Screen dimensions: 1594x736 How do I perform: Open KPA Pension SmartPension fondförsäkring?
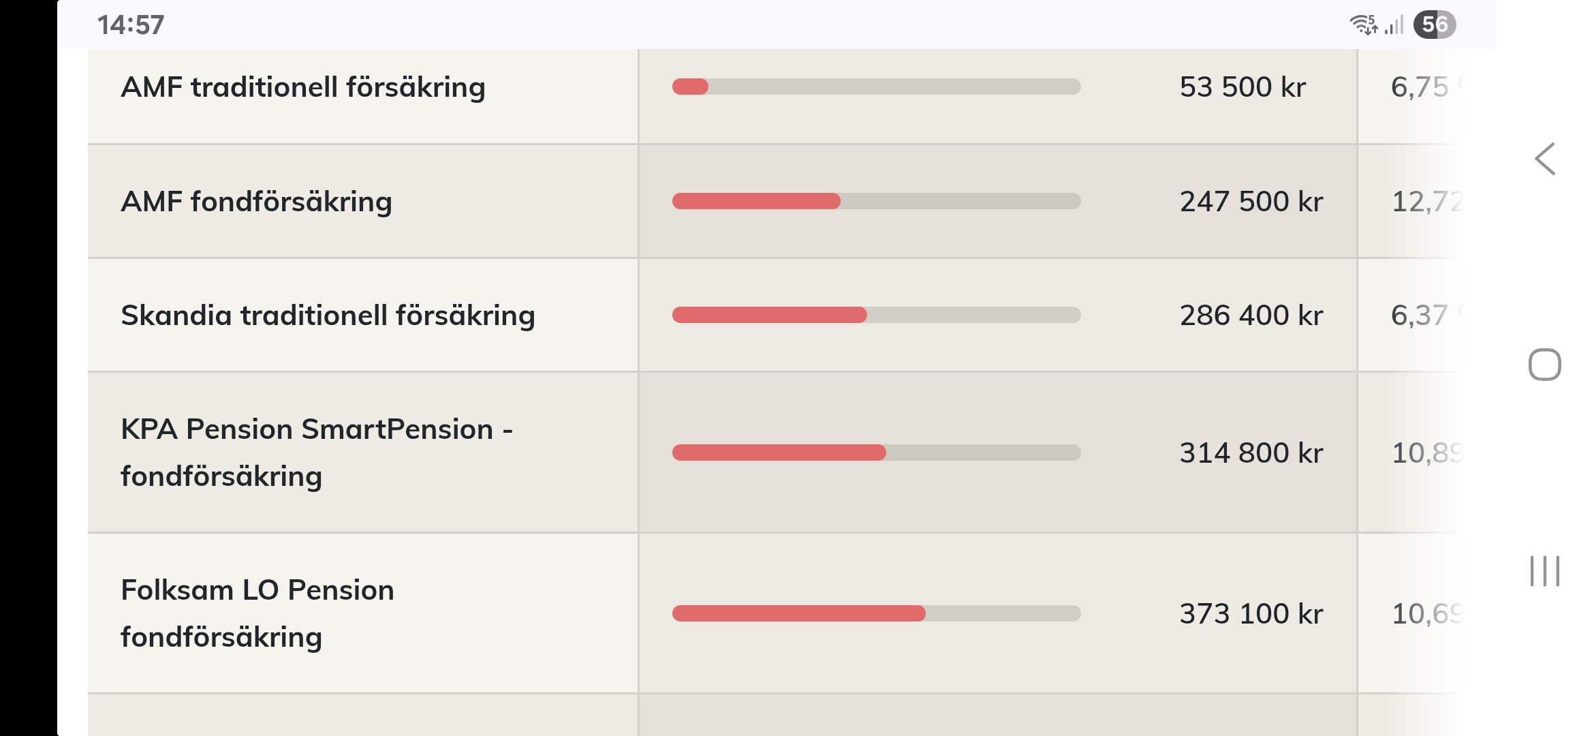click(x=317, y=453)
